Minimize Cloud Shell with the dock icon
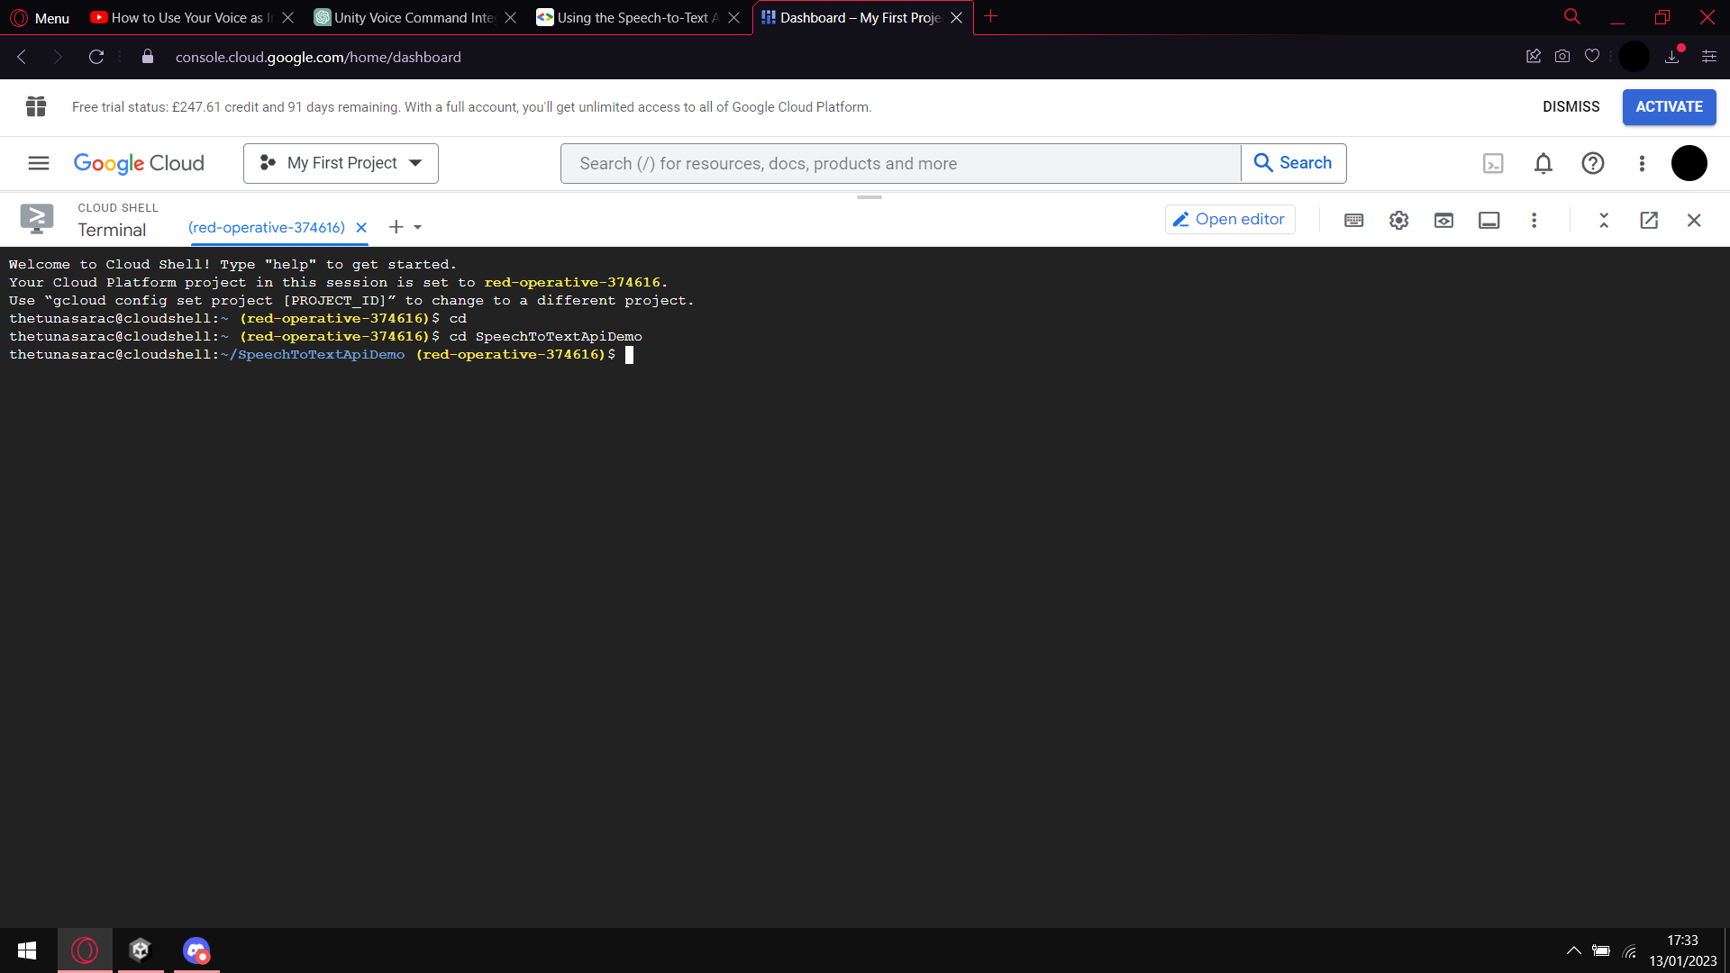The height and width of the screenshot is (973, 1730). (x=1489, y=220)
